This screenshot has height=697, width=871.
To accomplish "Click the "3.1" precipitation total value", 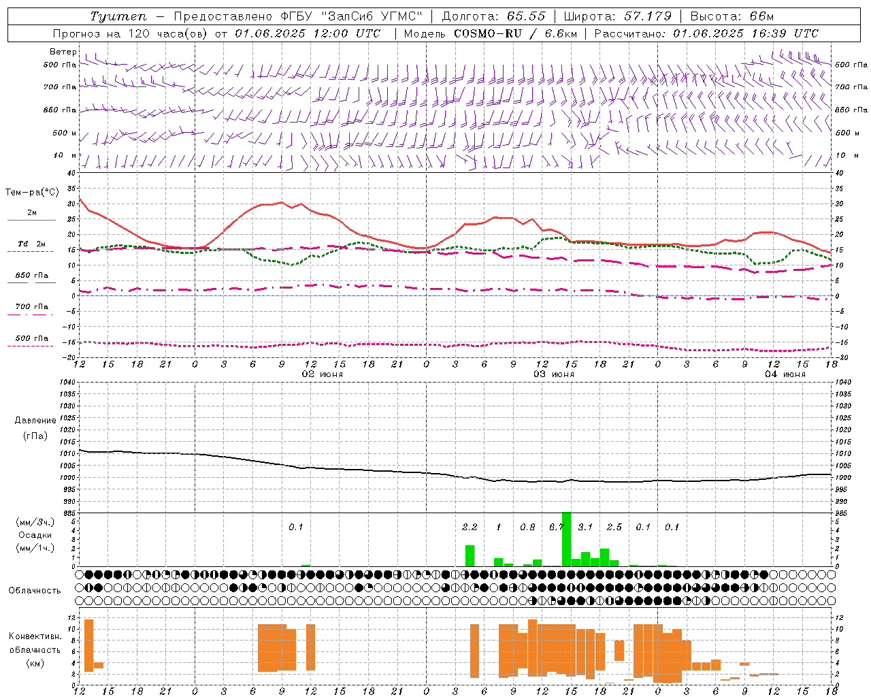I will pyautogui.click(x=585, y=527).
